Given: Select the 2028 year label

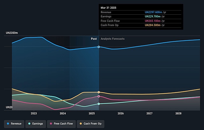Looking at the screenshot, I should [178, 113].
